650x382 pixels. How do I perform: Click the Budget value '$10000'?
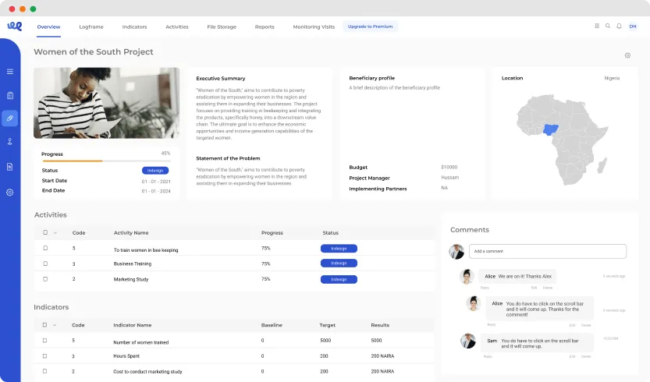(449, 167)
